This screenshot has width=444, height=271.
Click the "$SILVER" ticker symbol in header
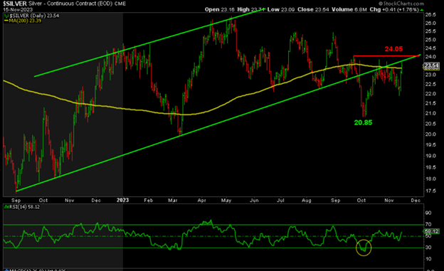pyautogui.click(x=15, y=4)
